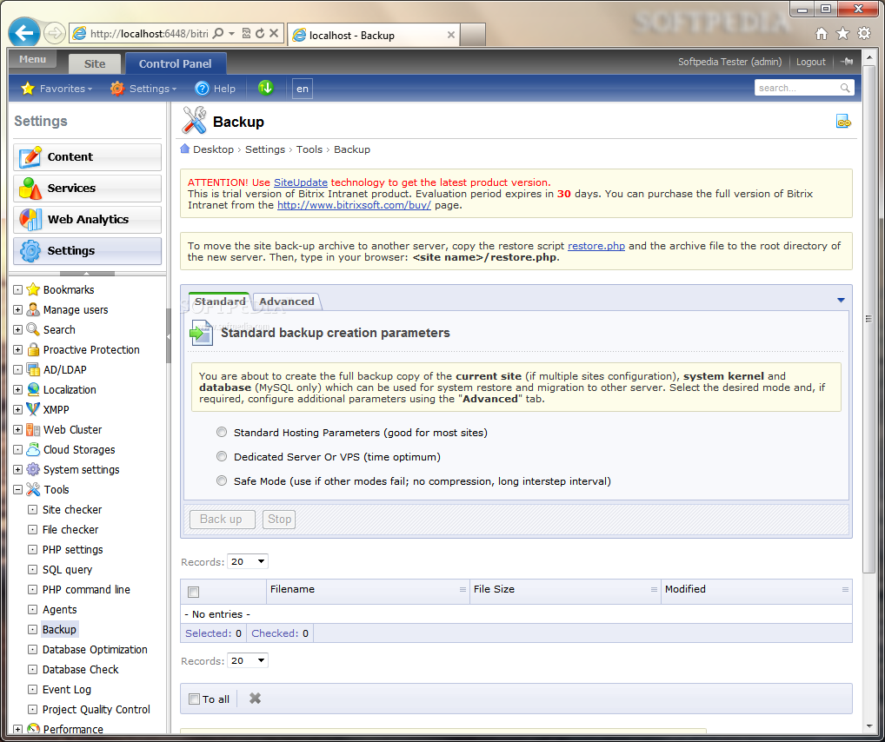Open the restore.php link
Screen dimensions: 885x742
coord(596,246)
